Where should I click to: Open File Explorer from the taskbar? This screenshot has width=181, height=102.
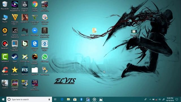coord(68,99)
